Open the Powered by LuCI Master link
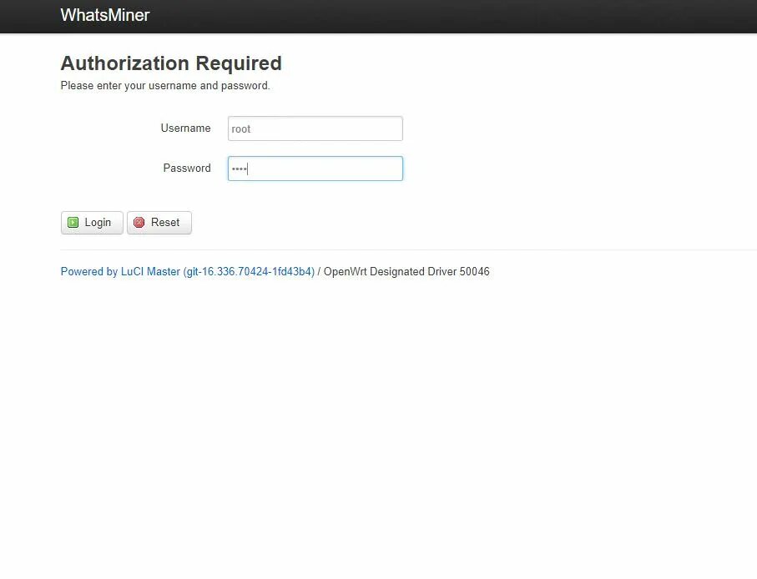Image resolution: width=757 pixels, height=579 pixels. (187, 272)
